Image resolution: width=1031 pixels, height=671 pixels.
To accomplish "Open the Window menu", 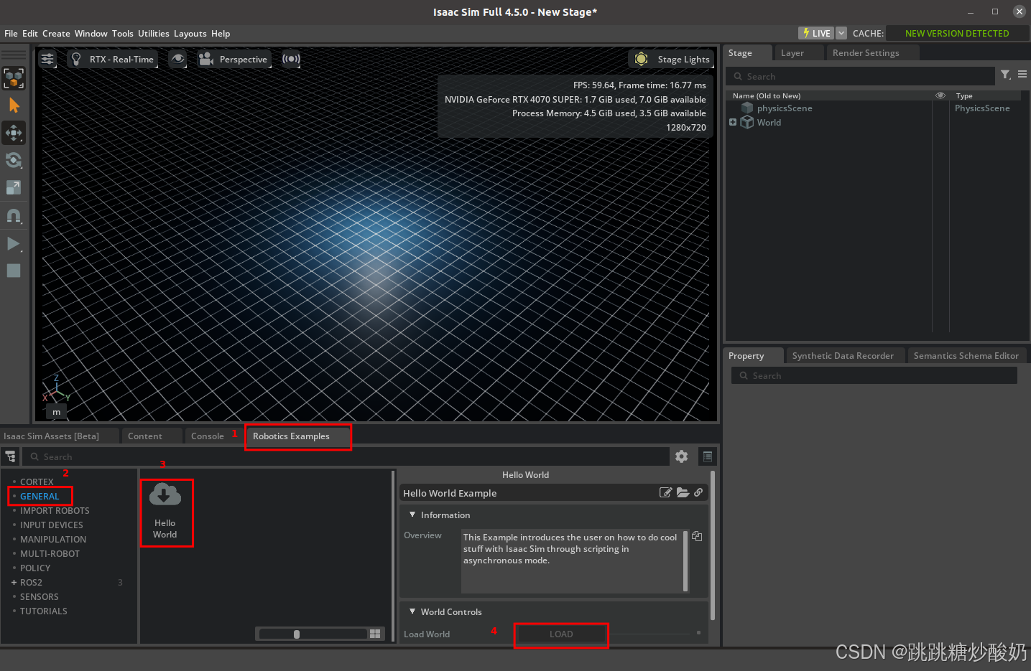I will tap(91, 34).
